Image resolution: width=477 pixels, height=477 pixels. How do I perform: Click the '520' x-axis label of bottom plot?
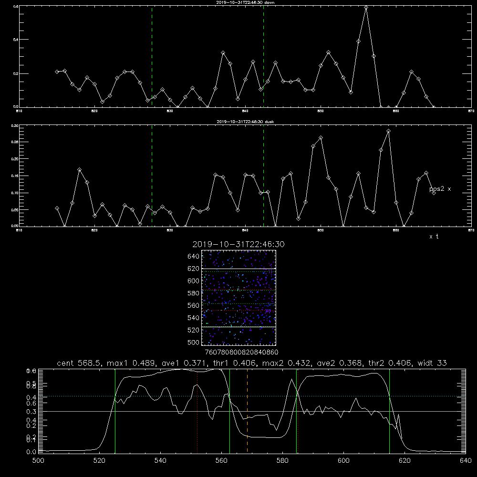99,461
